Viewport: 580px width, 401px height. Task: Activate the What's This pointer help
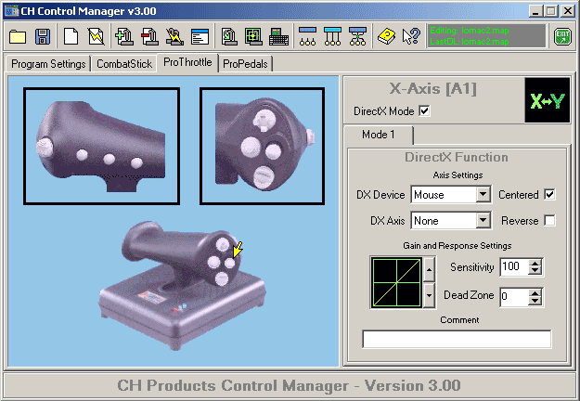tap(411, 36)
